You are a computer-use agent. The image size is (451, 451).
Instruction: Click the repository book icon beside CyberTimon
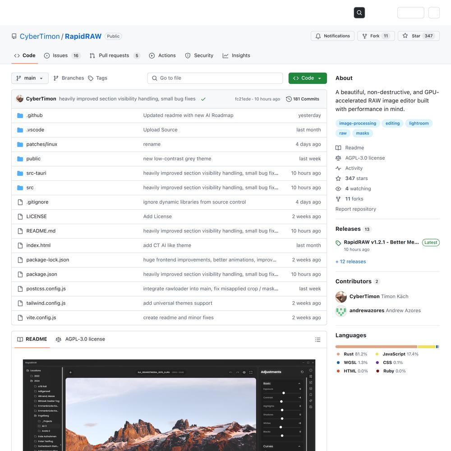coord(14,36)
